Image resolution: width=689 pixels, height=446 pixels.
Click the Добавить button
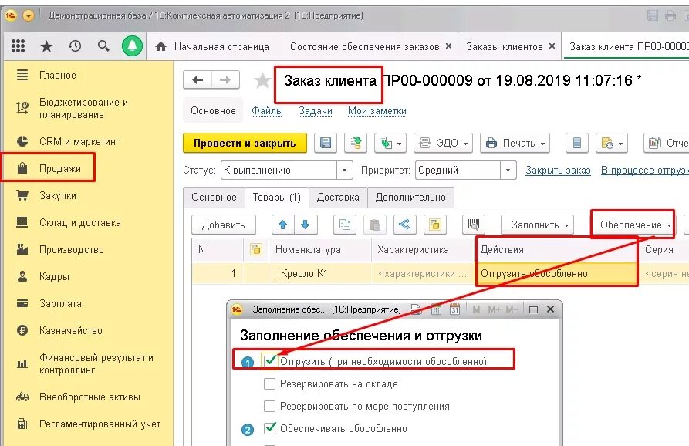pos(223,225)
